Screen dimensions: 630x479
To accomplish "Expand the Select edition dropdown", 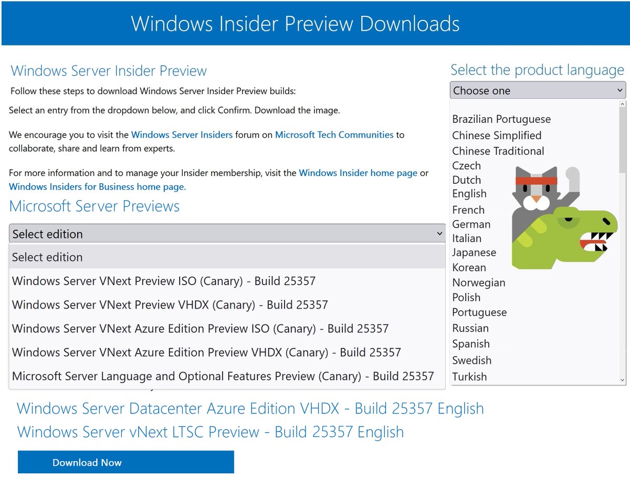I will (x=226, y=234).
